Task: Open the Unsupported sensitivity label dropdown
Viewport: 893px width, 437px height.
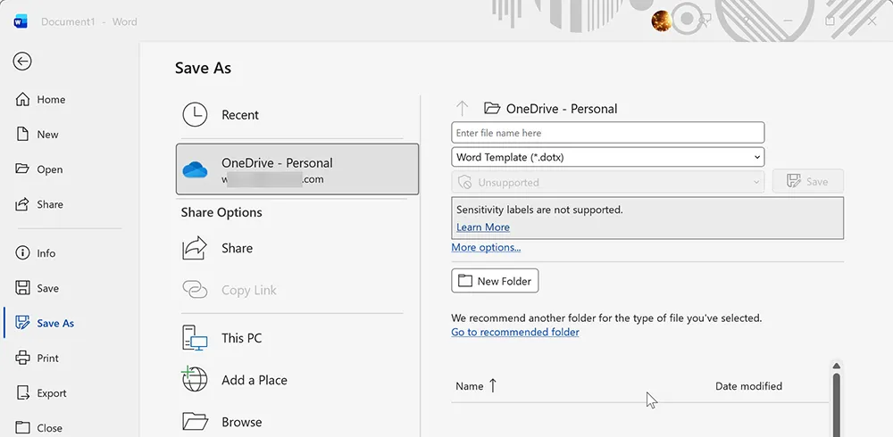Action: click(607, 182)
